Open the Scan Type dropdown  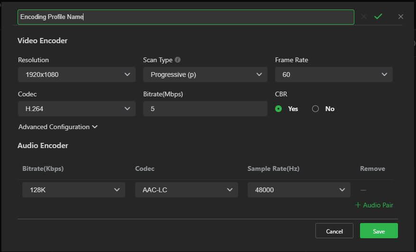pyautogui.click(x=205, y=75)
